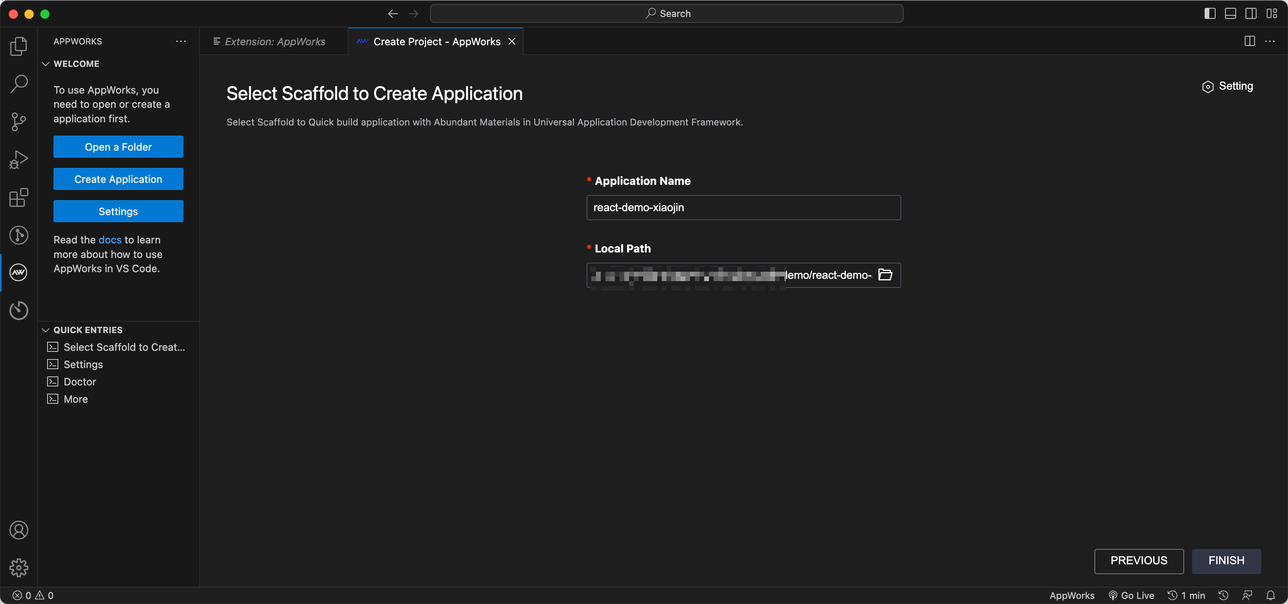Viewport: 1288px width, 604px height.
Task: Collapse the WELCOME section
Action: click(46, 64)
